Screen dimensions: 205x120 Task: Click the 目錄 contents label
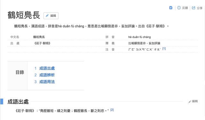tap(20, 72)
